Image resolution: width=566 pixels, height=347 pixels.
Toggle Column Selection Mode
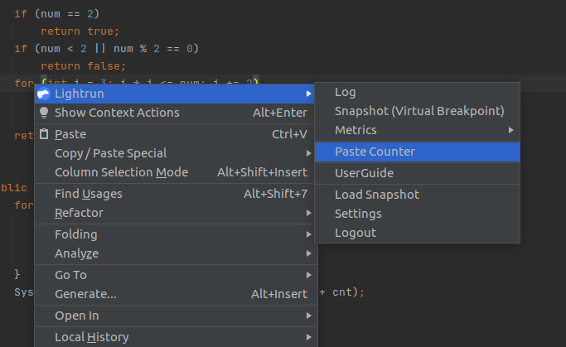pyautogui.click(x=121, y=172)
